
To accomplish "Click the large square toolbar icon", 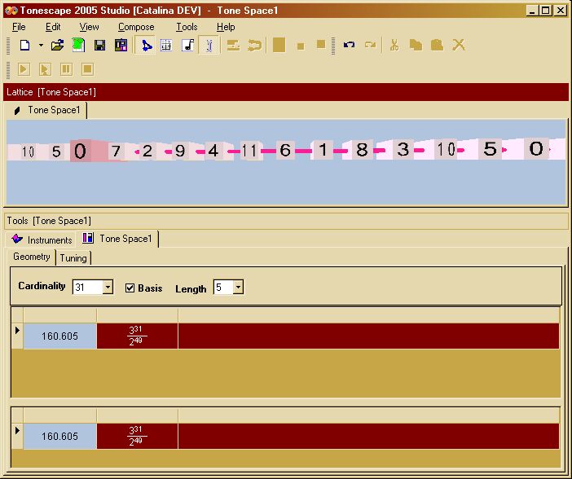I will [x=279, y=46].
